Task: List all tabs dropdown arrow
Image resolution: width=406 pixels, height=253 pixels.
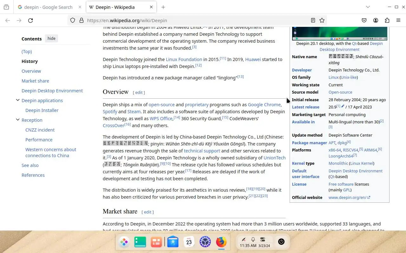Action: (368, 7)
